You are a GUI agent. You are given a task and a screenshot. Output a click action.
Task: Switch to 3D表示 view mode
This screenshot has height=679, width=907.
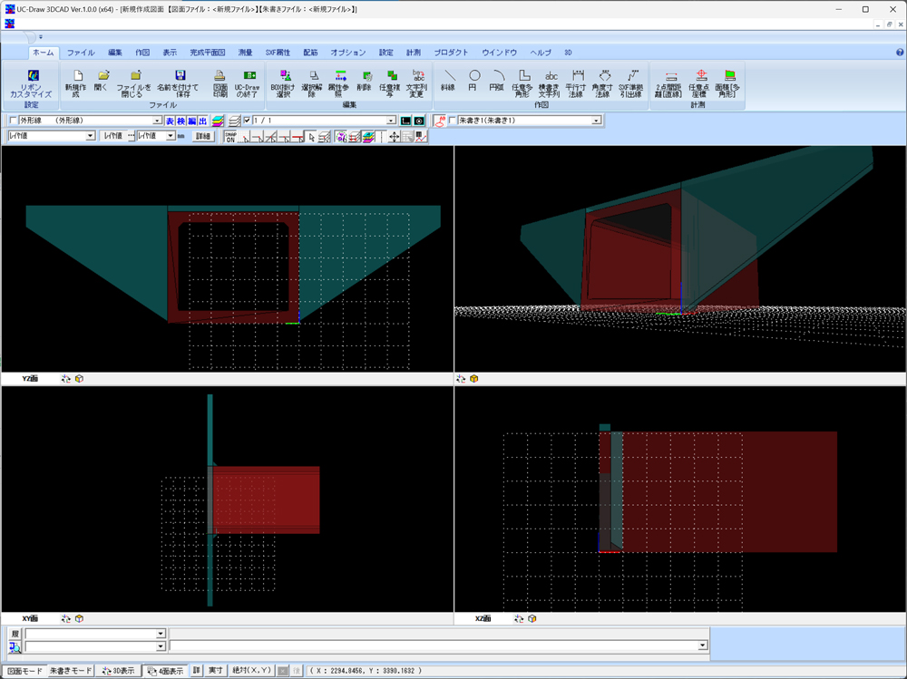(118, 671)
